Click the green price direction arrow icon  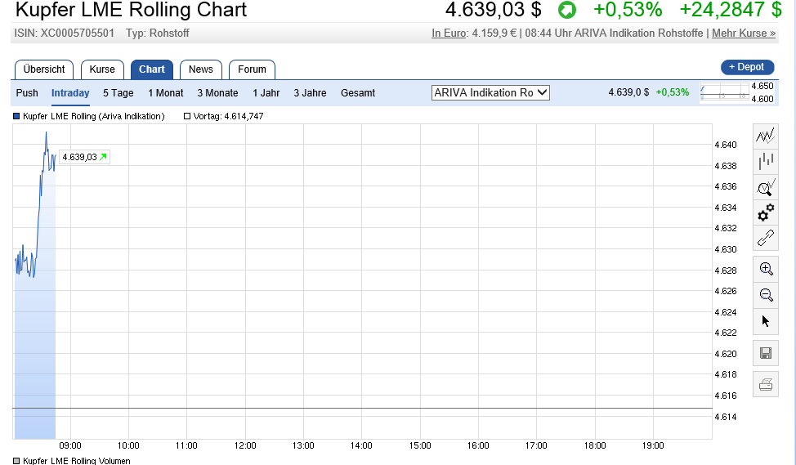click(x=566, y=10)
